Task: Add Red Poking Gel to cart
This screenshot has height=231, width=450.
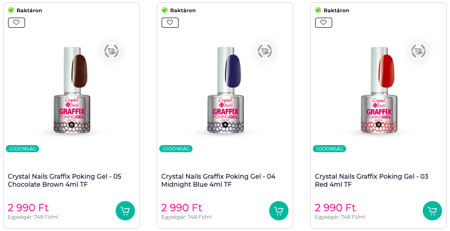Action: (x=432, y=210)
